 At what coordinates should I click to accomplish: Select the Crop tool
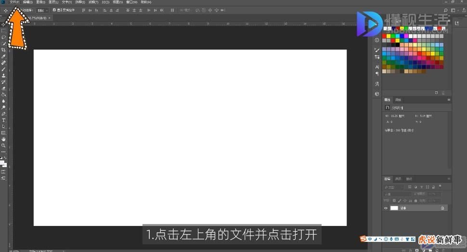point(3,50)
